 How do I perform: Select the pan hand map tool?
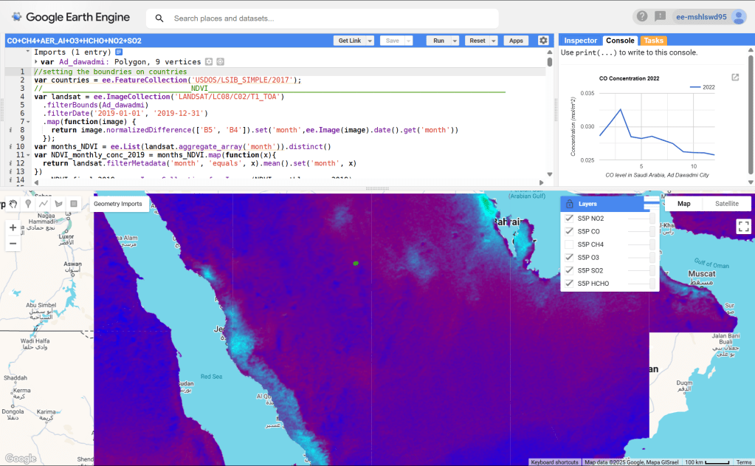13,204
